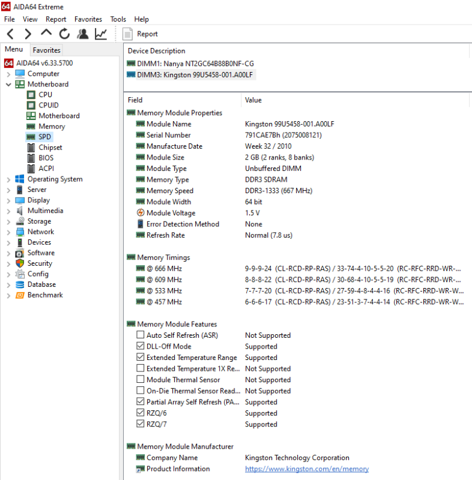Screen dimensions: 472x480
Task: Switch to the Favorites tab in the sidebar
Action: tap(47, 50)
